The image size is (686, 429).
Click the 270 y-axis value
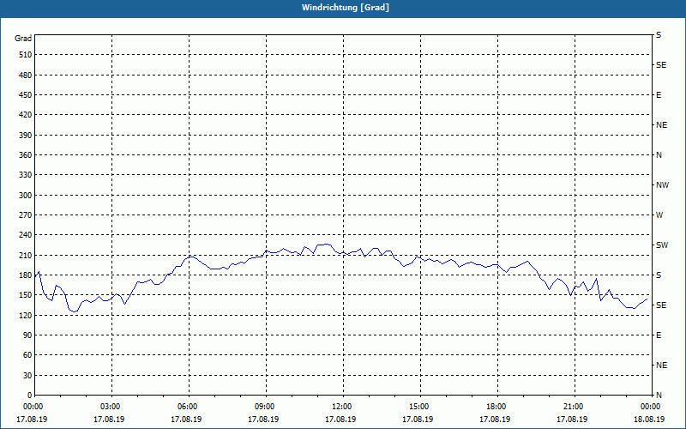(26, 215)
